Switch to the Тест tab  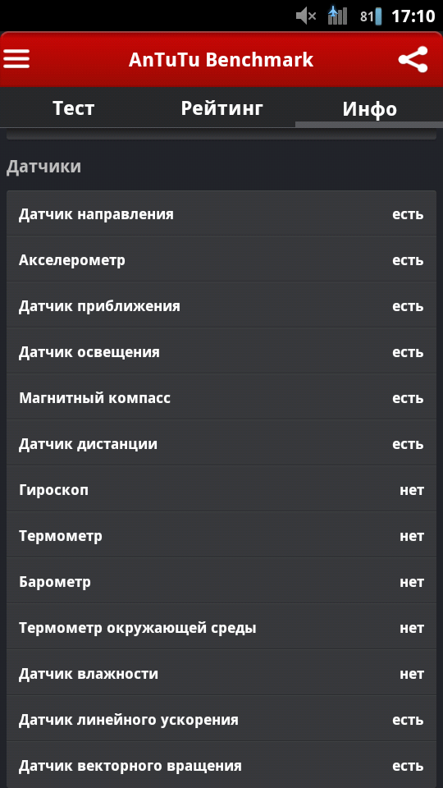coord(73,108)
